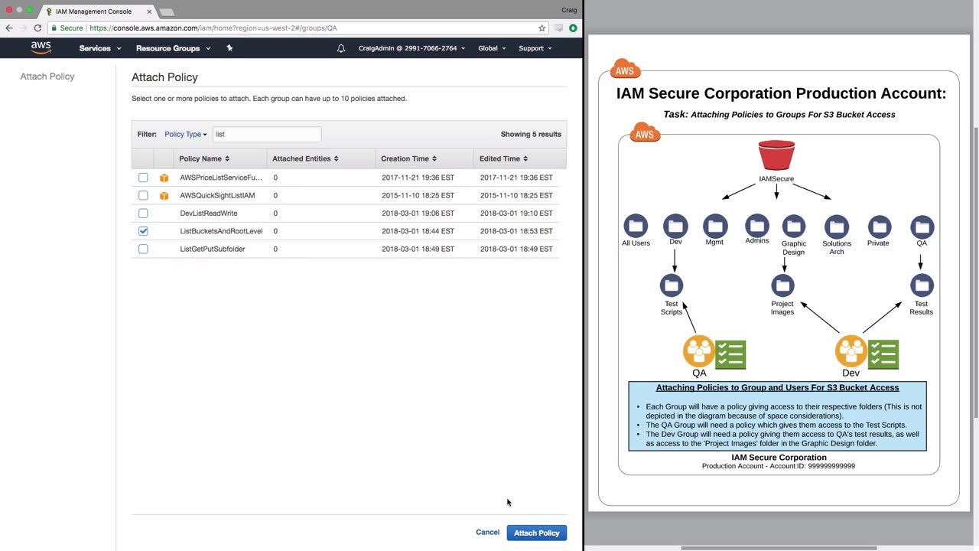Click the All Users folder icon in the diagram
The height and width of the screenshot is (551, 979).
click(x=636, y=227)
